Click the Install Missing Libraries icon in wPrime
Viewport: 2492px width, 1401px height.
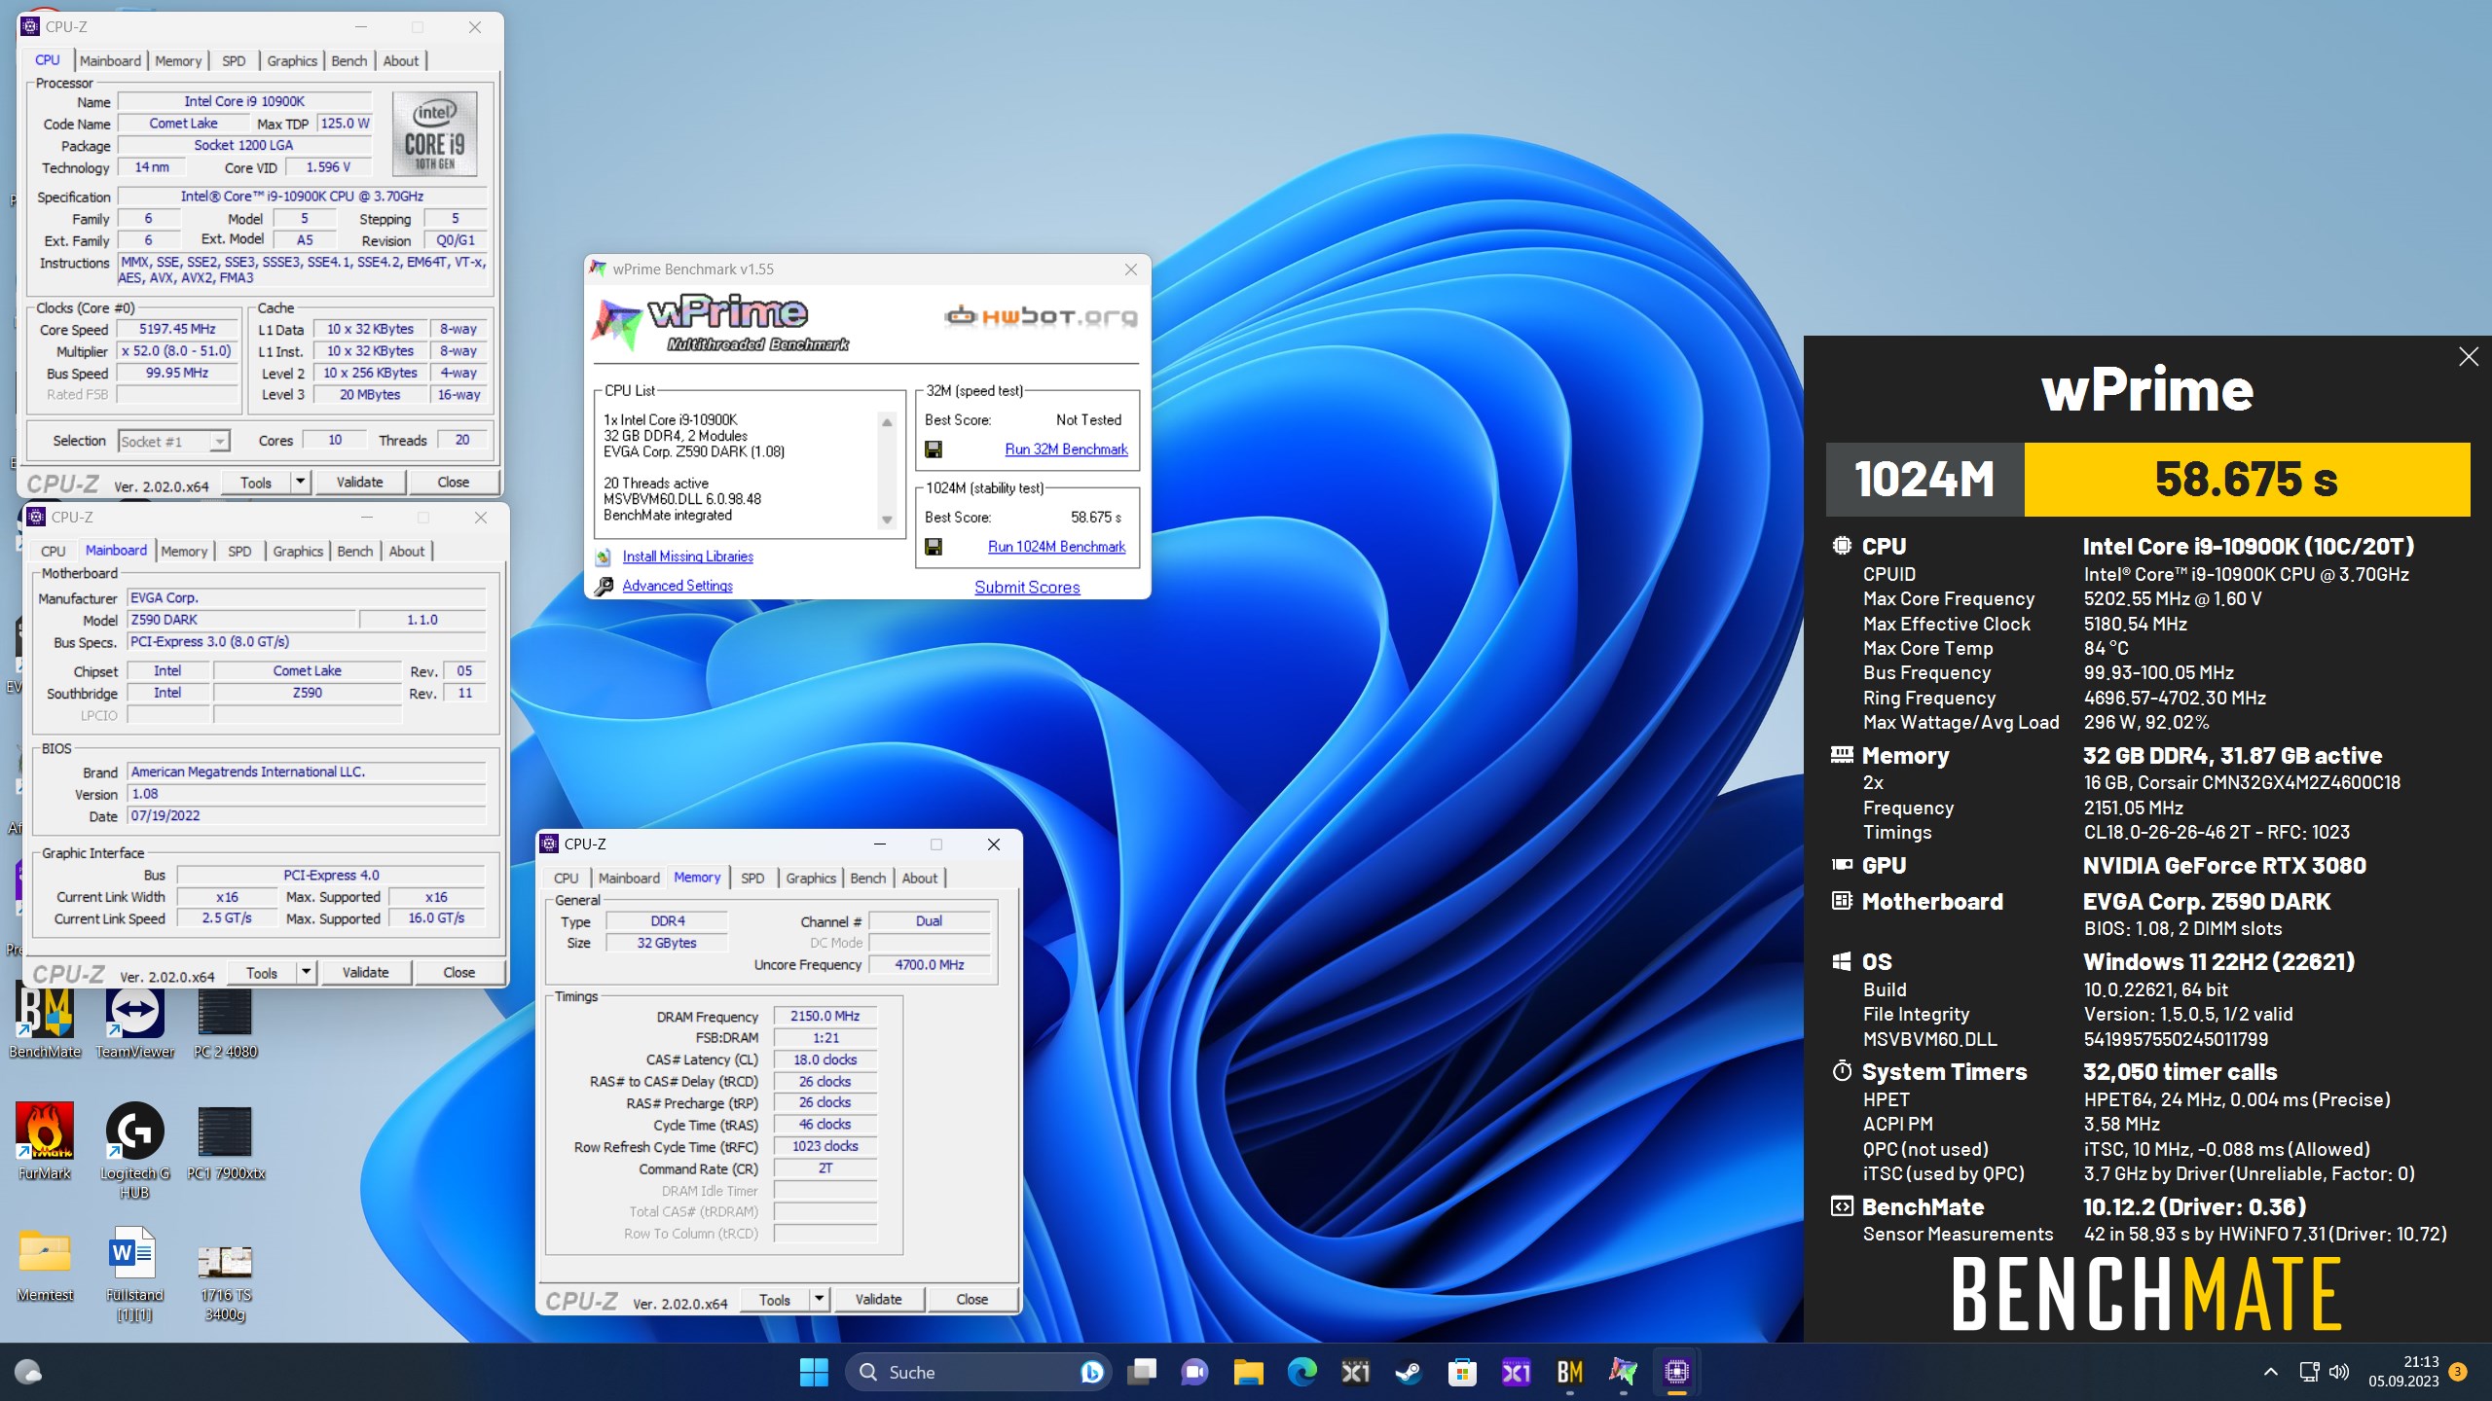point(604,557)
